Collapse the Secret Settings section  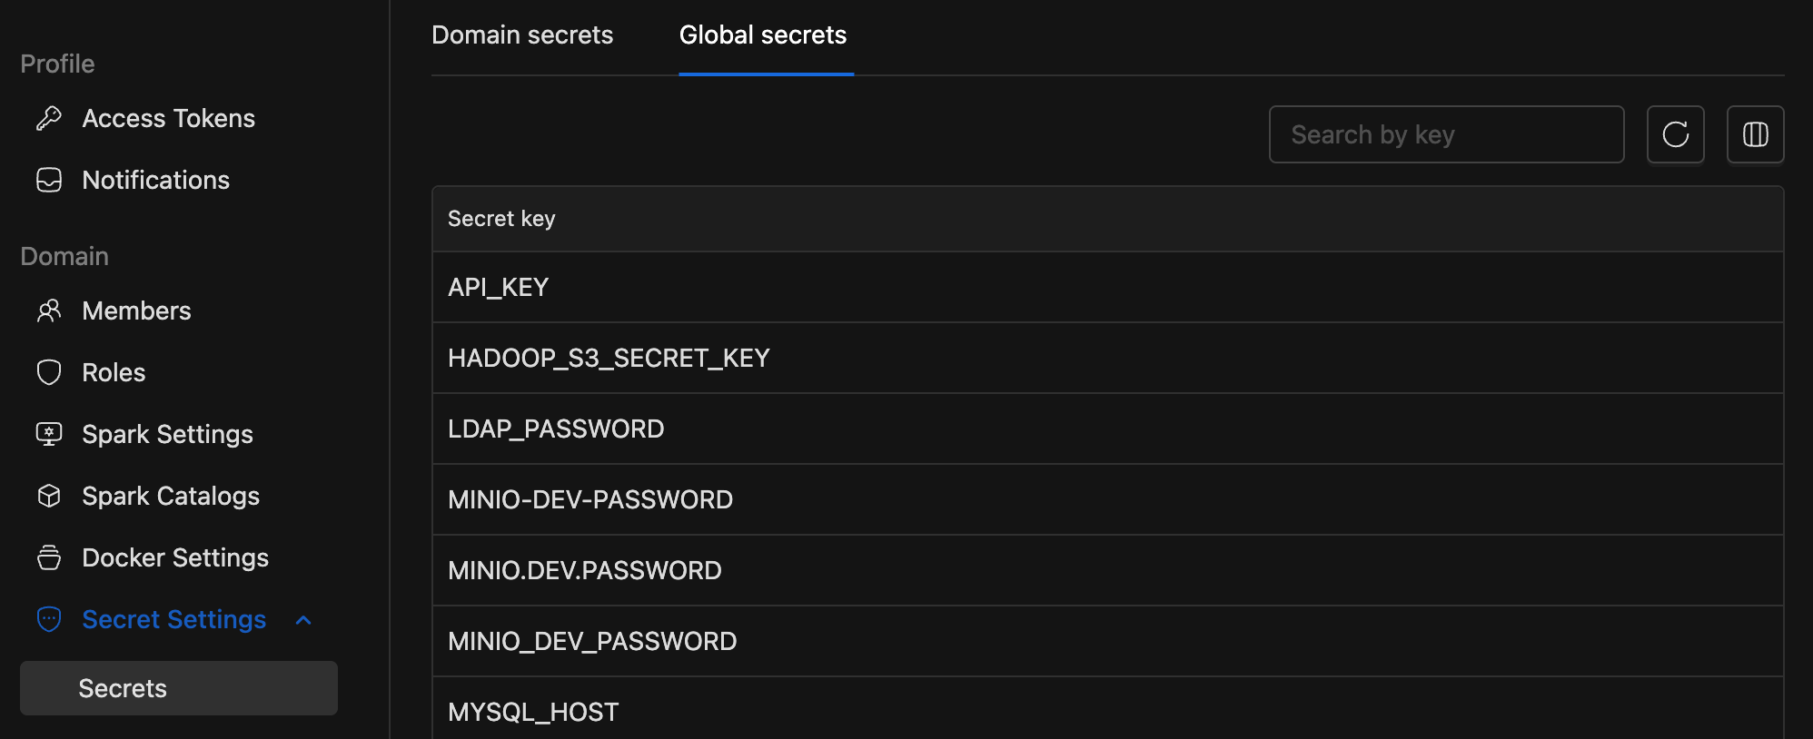(x=304, y=620)
